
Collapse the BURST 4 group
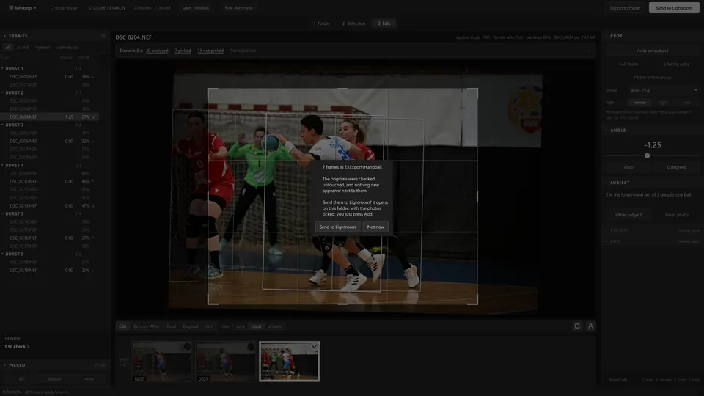coord(3,165)
